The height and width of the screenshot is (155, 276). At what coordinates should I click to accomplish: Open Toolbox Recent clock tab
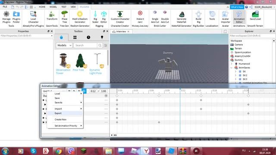[x=88, y=37]
